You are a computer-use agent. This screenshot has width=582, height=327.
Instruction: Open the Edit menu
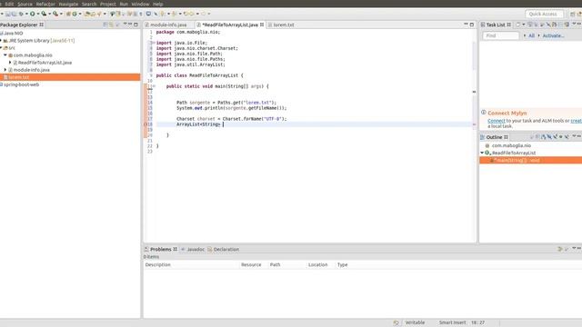click(x=9, y=4)
